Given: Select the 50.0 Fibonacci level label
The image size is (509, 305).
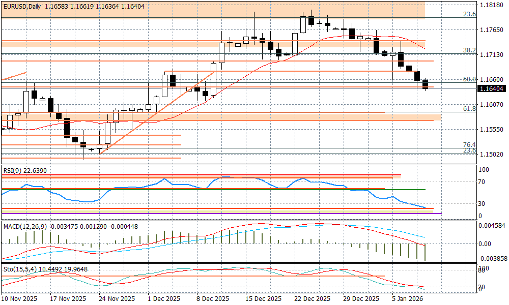Looking at the screenshot, I should tap(469, 79).
